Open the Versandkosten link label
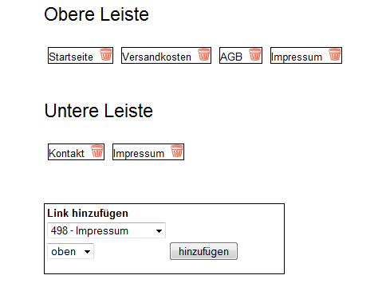Image resolution: width=386 pixels, height=287 pixels. click(156, 57)
